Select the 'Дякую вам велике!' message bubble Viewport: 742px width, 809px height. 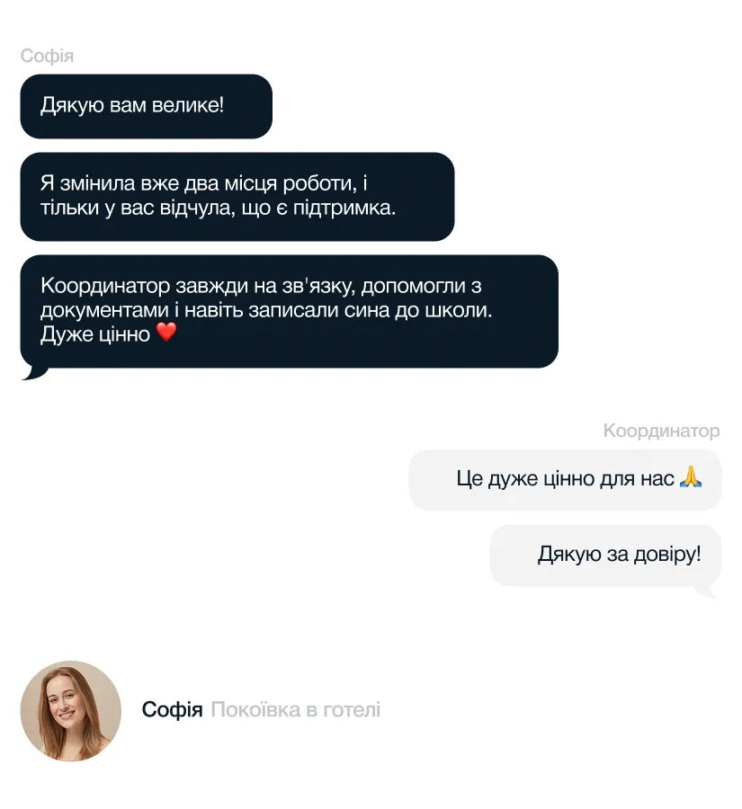tap(146, 106)
